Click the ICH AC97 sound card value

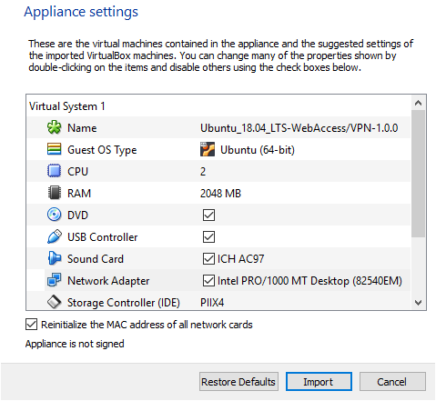[241, 259]
